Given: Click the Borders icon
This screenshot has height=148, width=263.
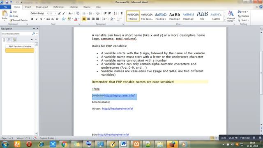Looking at the screenshot, I should pyautogui.click(x=118, y=19).
